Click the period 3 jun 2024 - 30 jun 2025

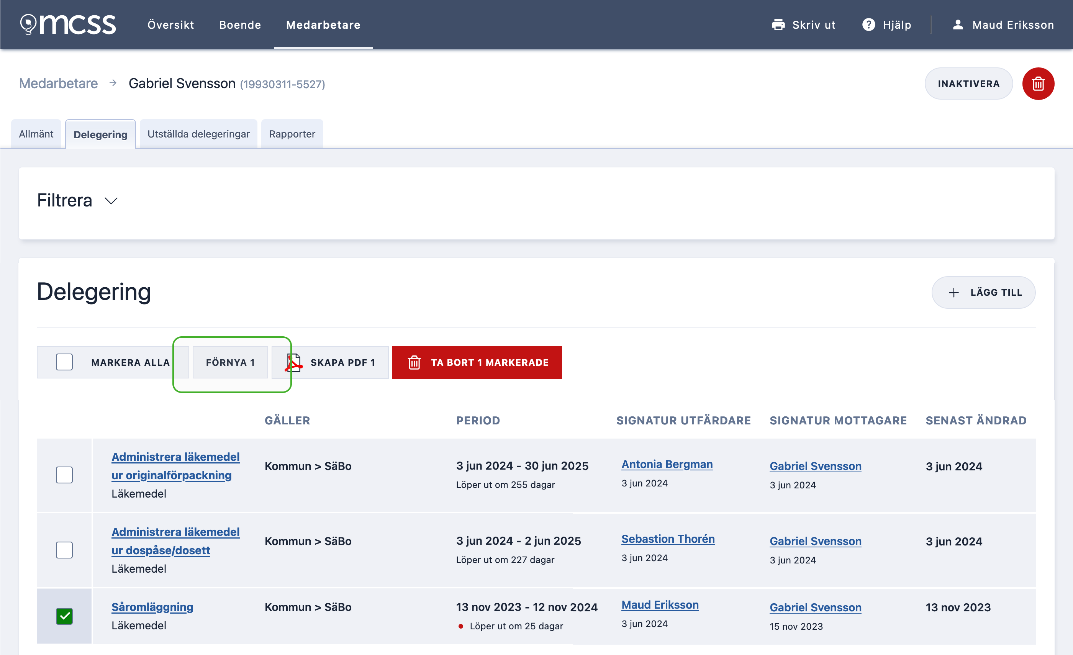point(522,465)
